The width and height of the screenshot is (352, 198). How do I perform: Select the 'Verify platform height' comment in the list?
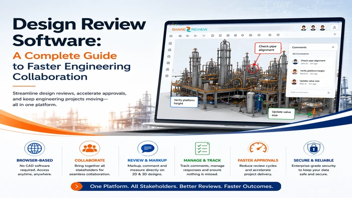click(312, 72)
